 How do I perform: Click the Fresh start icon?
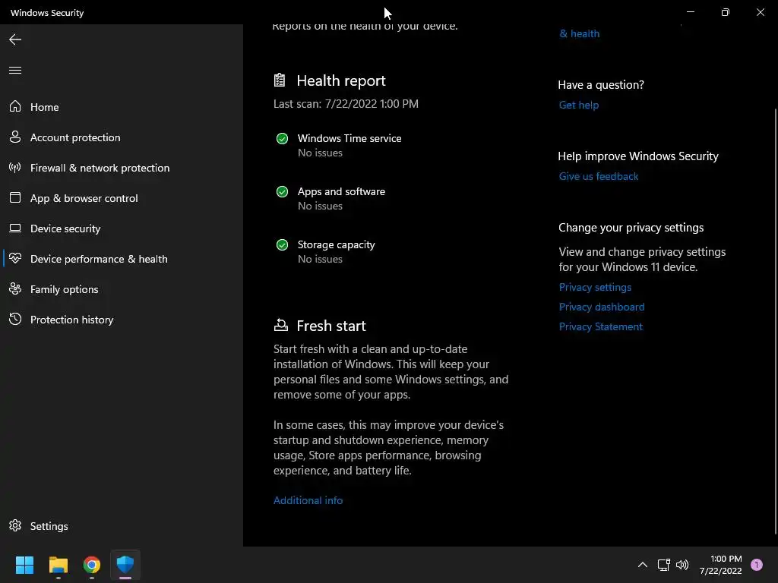(x=280, y=325)
